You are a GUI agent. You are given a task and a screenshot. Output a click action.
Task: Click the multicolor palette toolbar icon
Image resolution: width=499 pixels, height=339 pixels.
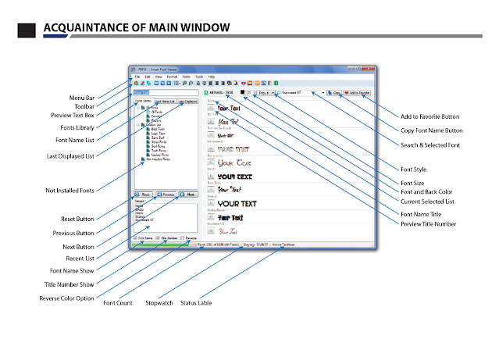230,83
